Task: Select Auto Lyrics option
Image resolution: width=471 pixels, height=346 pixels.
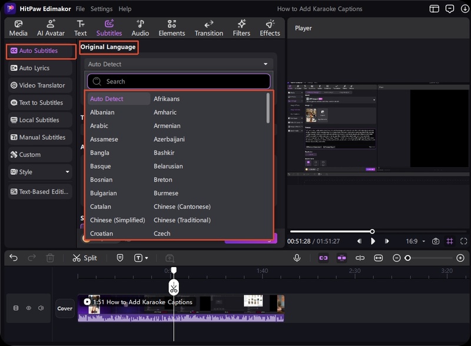Action: pyautogui.click(x=40, y=68)
